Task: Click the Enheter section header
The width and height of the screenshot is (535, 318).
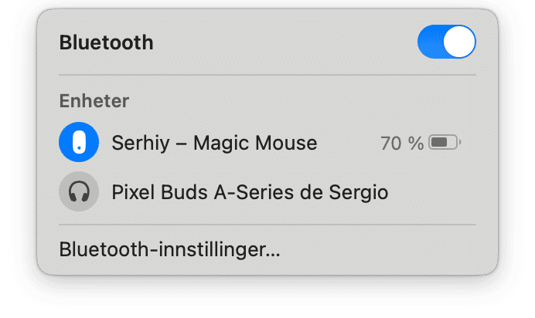Action: (x=94, y=101)
